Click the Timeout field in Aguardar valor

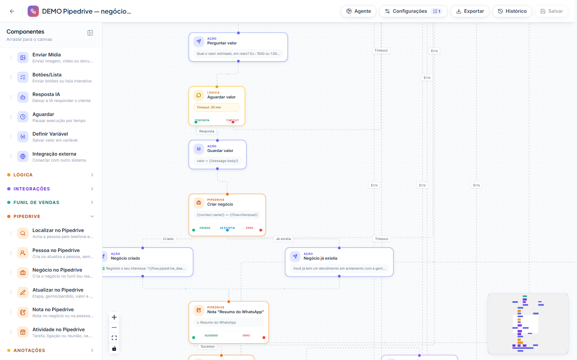pos(217,107)
